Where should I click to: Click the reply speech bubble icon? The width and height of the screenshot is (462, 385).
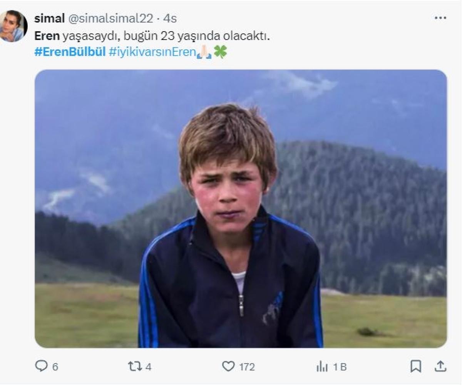41,366
